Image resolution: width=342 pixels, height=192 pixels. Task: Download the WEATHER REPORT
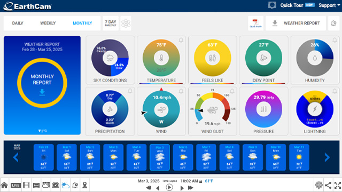[296, 23]
